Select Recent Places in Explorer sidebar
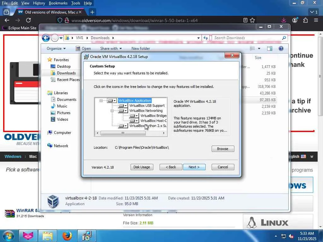This screenshot has width=323, height=242. [68, 80]
